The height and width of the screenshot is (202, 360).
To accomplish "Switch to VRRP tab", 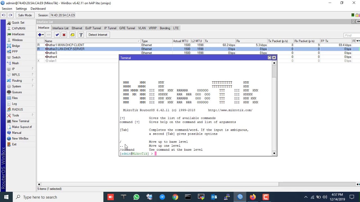I will pos(153,28).
